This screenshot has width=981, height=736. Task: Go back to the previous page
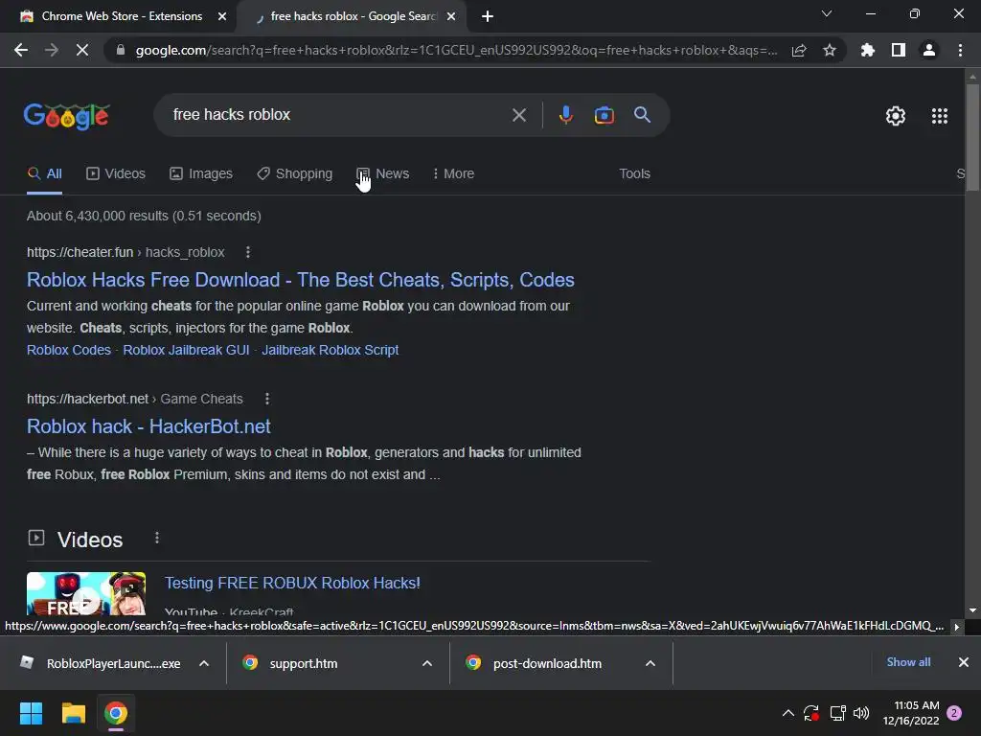[21, 50]
